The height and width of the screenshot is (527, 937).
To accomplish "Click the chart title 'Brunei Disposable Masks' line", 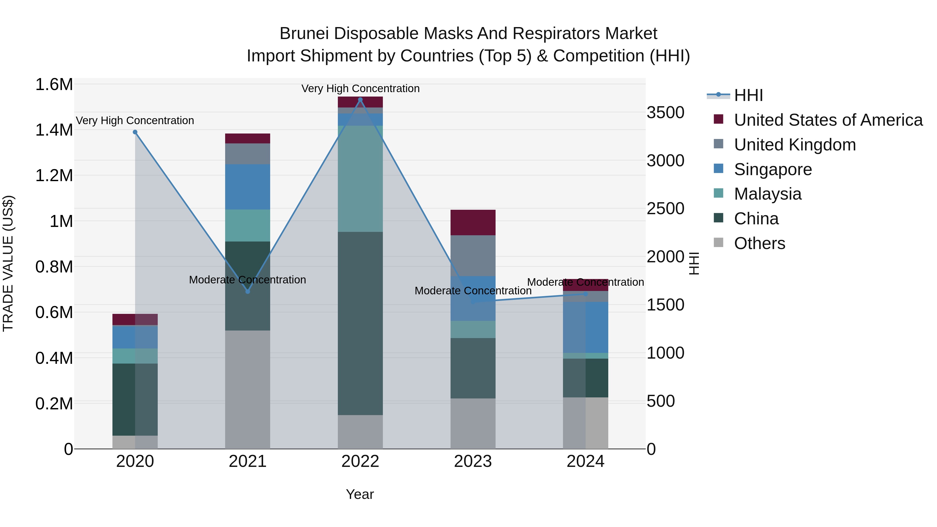I will click(x=468, y=34).
